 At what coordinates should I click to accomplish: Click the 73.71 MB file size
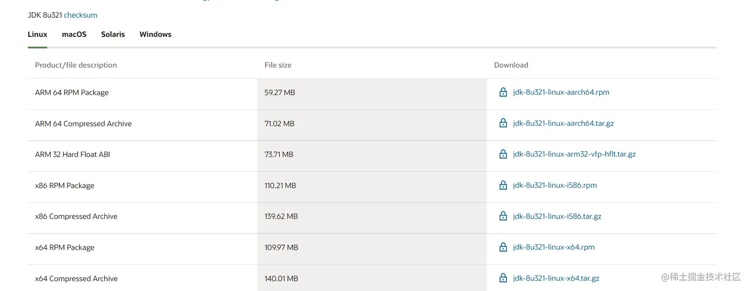pos(279,155)
